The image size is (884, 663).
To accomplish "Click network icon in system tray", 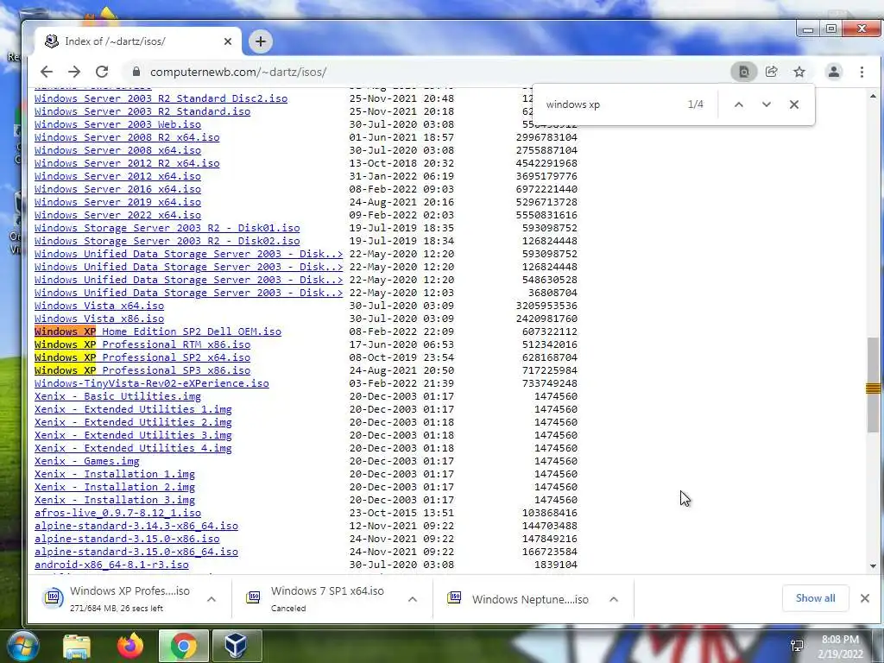I will tap(797, 646).
